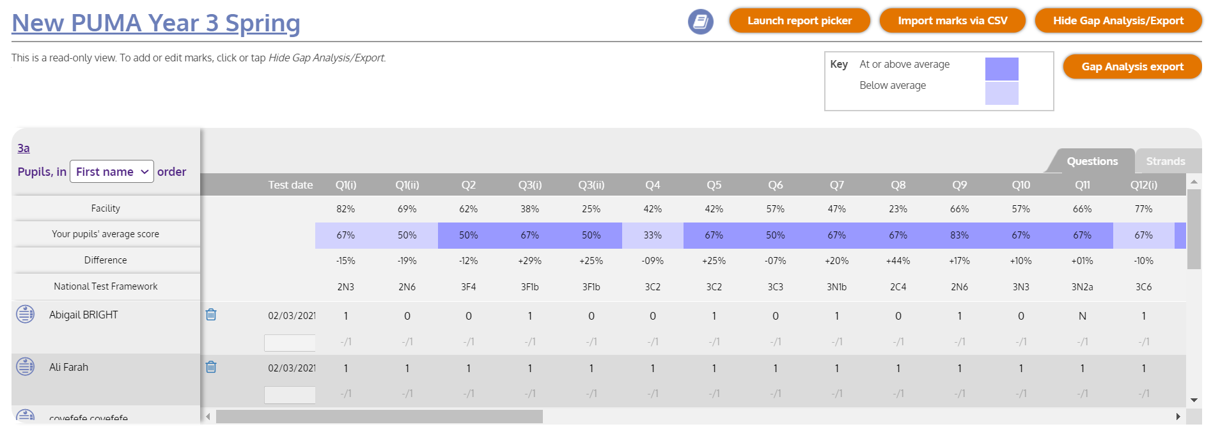
Task: Click the trash icon for Ali Farah
Action: click(x=211, y=367)
